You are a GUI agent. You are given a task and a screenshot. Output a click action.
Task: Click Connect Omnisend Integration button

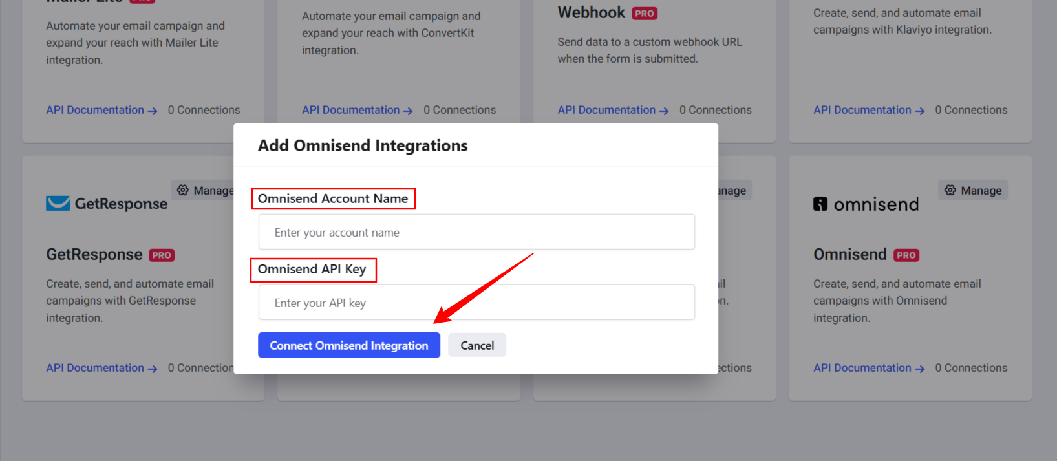tap(349, 345)
